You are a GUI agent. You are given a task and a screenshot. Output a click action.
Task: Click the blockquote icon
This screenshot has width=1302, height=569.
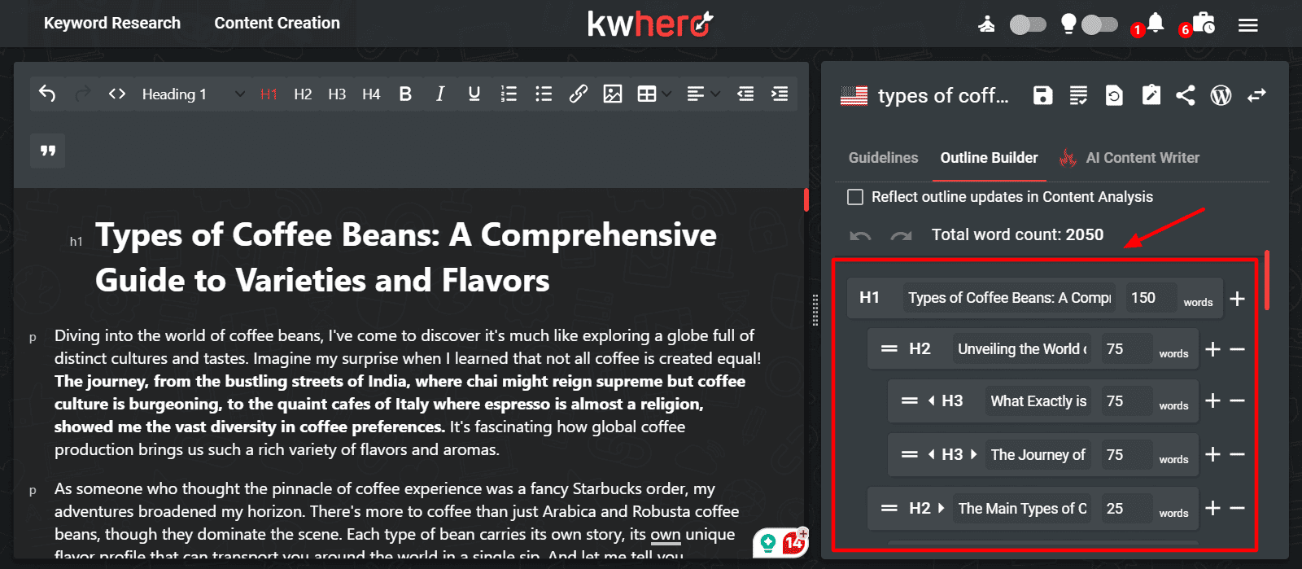coord(48,151)
